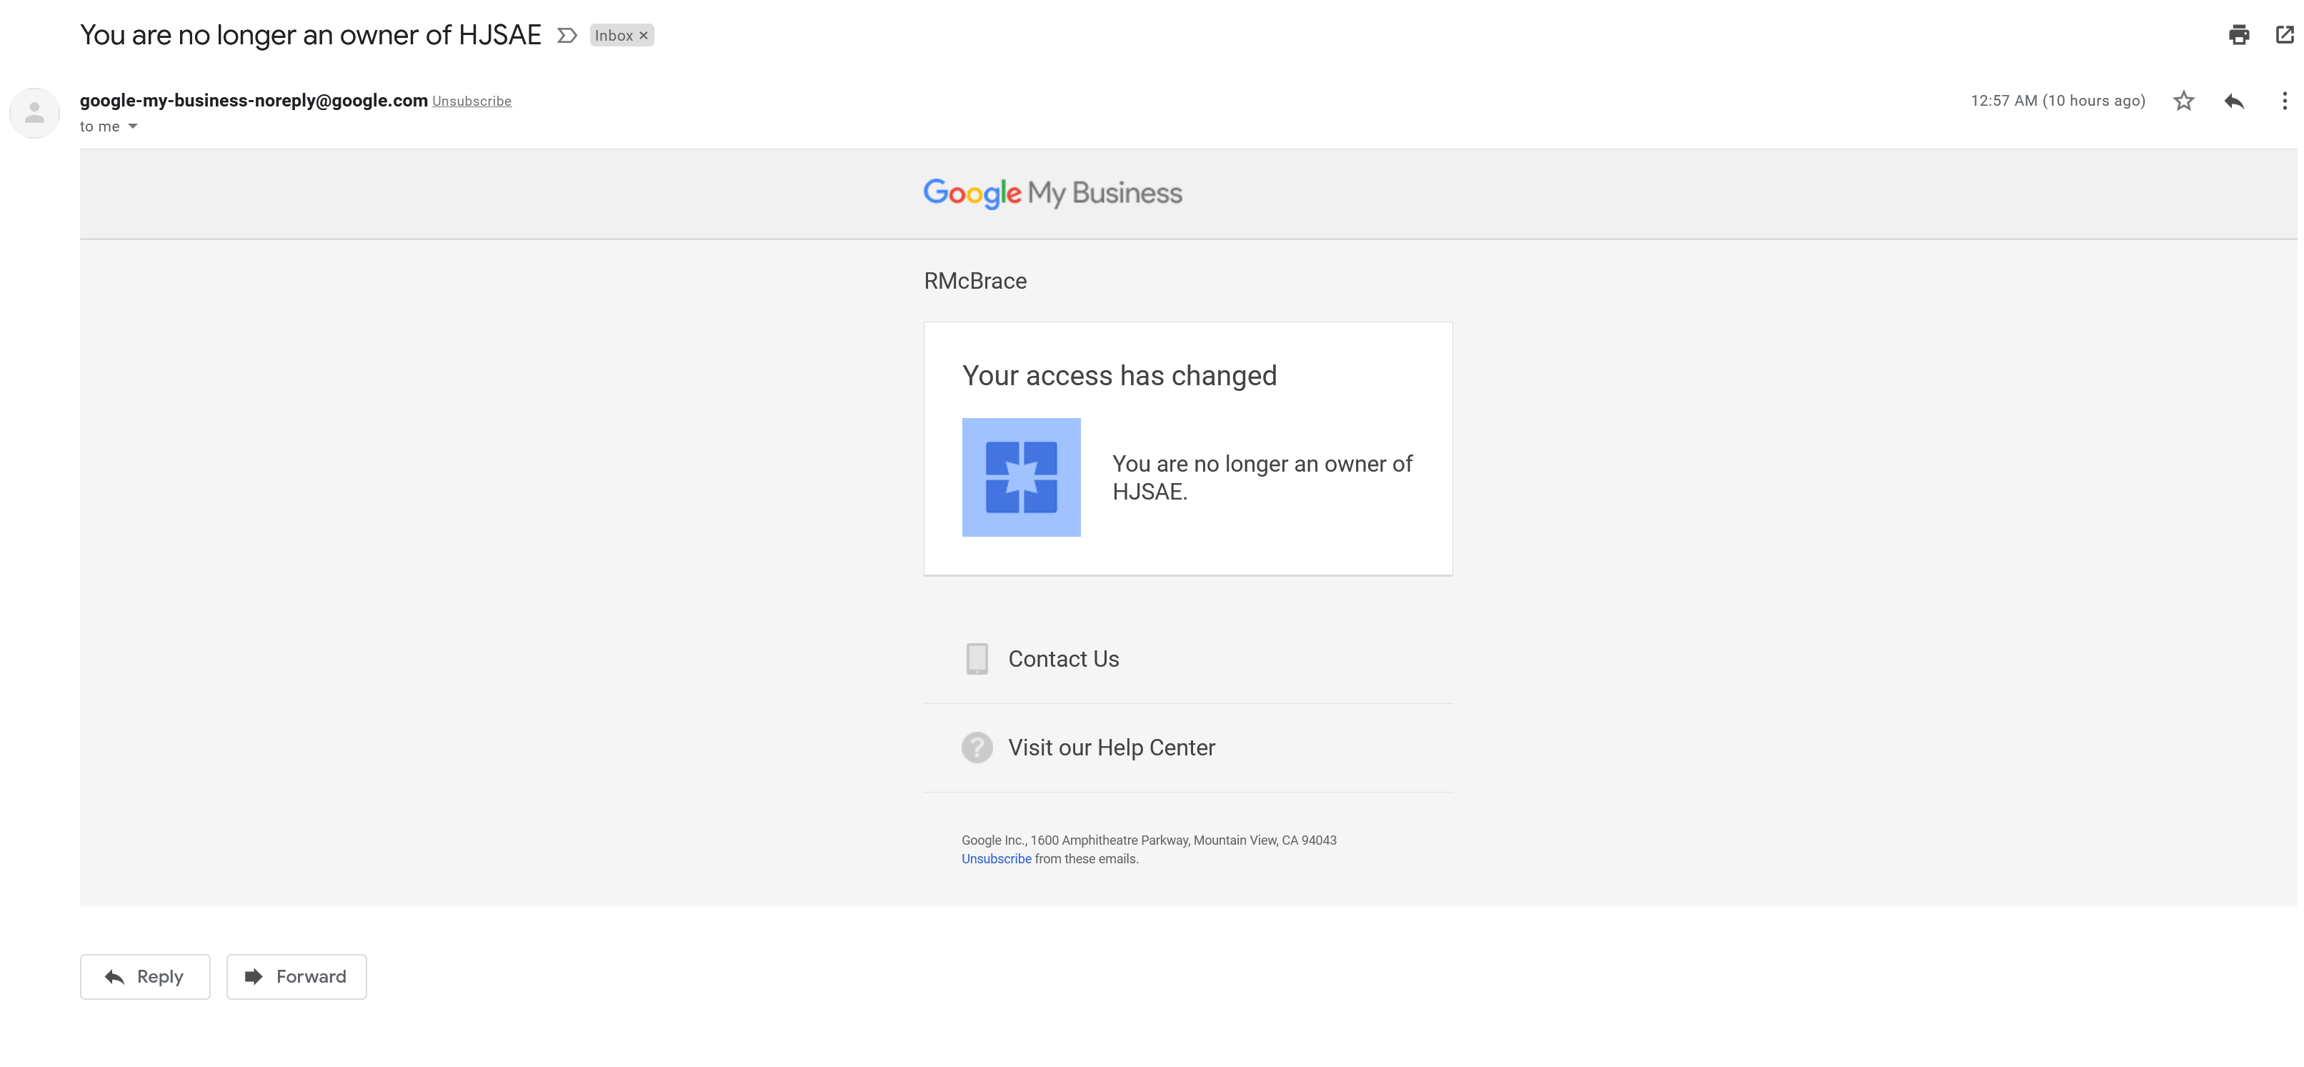The width and height of the screenshot is (2304, 1067).
Task: Click the sender avatar icon
Action: [x=34, y=113]
